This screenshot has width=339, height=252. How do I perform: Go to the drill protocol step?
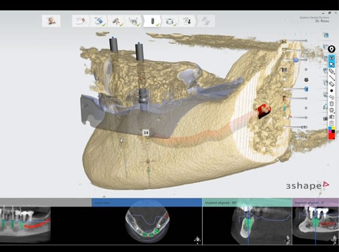coord(187,21)
